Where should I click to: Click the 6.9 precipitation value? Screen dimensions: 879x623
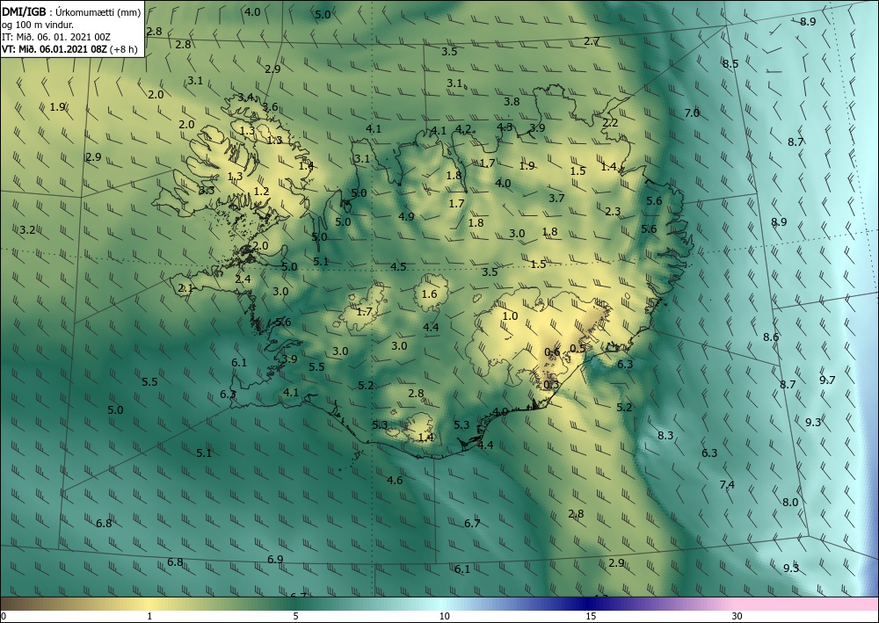tap(274, 559)
